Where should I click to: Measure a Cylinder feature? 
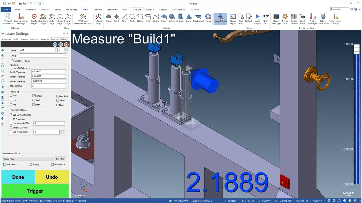(180, 18)
